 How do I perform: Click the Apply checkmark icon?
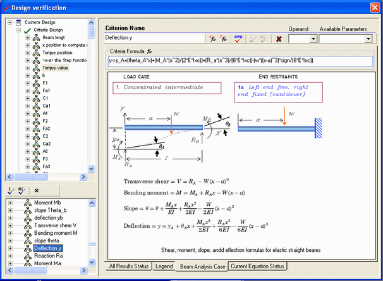tap(238, 39)
